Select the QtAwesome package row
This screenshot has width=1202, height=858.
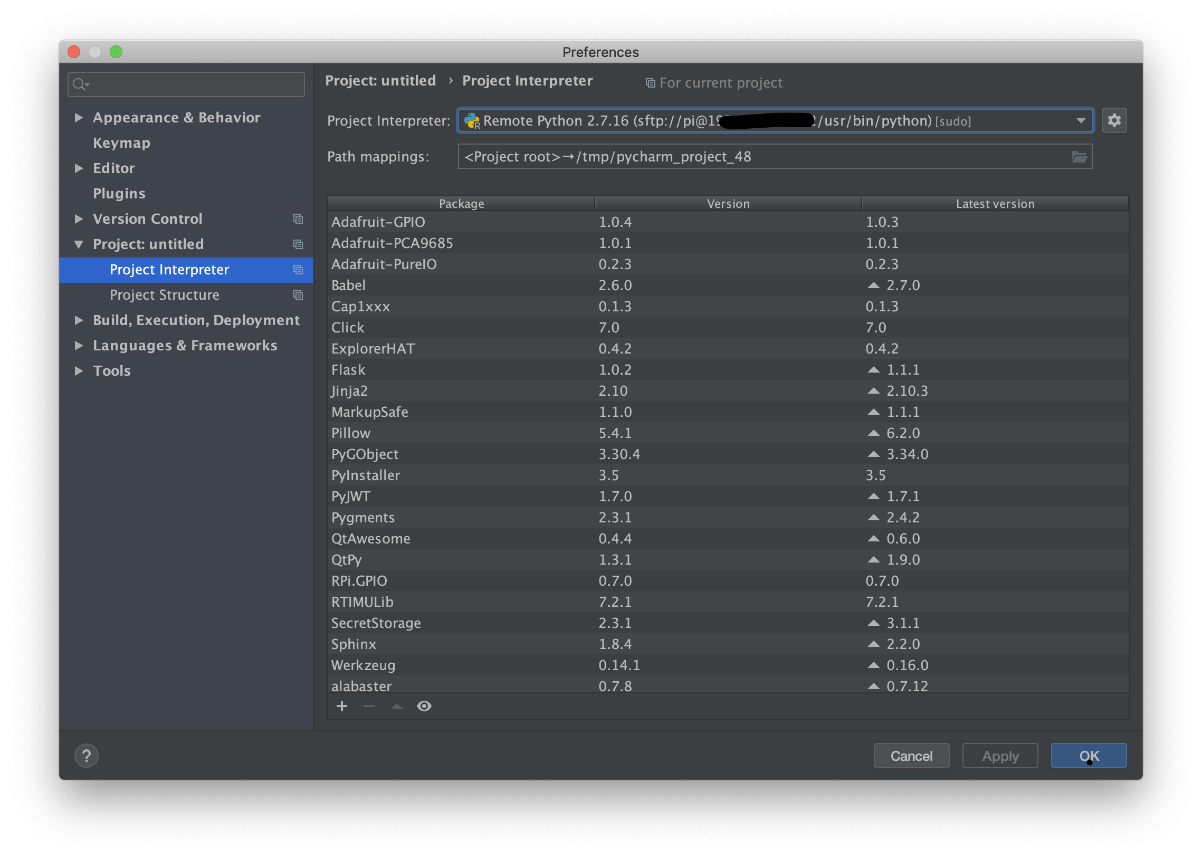pyautogui.click(x=728, y=539)
